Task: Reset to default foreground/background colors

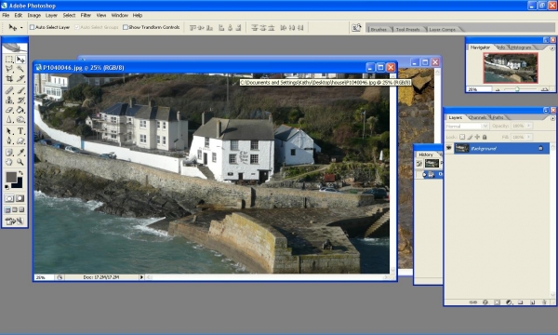Action: click(7, 187)
